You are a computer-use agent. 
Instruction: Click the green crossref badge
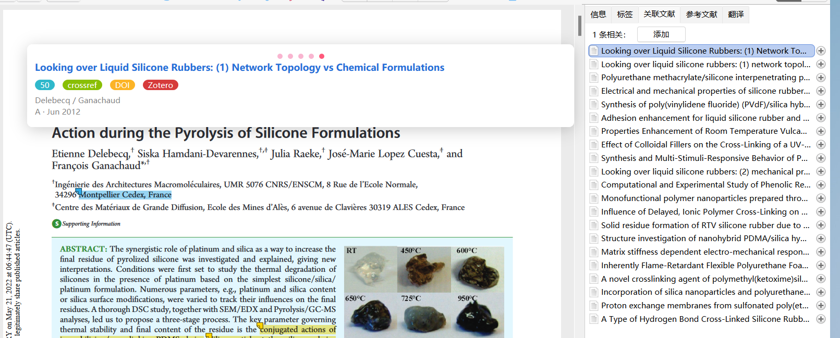[82, 85]
